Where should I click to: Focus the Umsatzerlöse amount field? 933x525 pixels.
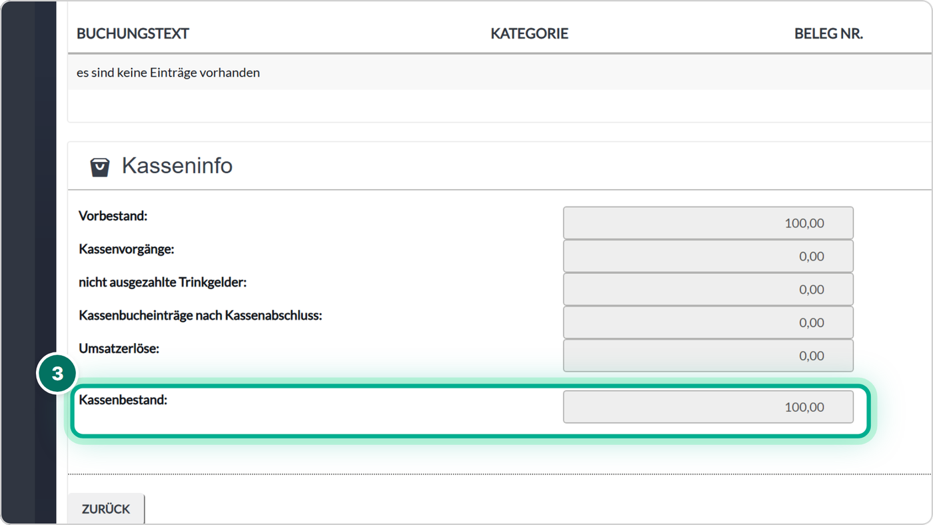[x=708, y=356]
